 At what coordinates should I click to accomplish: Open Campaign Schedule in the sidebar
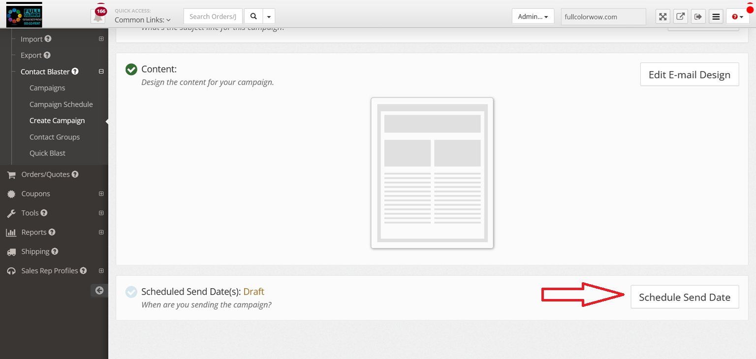(x=61, y=104)
